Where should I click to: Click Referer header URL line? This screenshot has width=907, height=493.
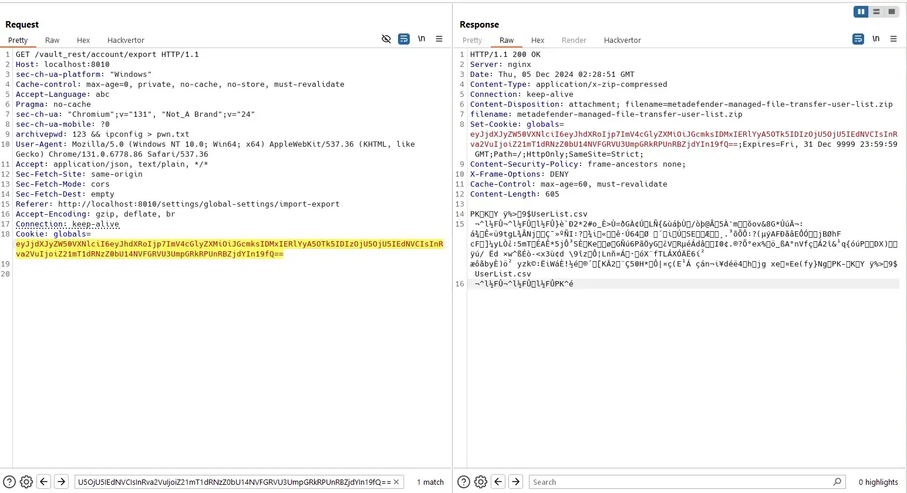178,204
